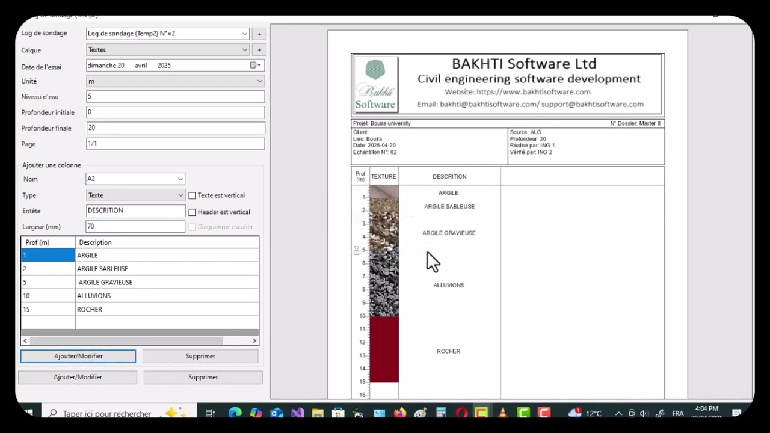This screenshot has width=770, height=433.
Task: Select the year 2025 in the date field
Action: tap(164, 66)
